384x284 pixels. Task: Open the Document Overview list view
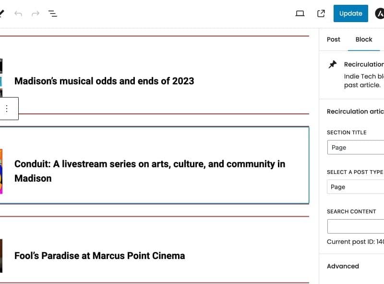[x=53, y=13]
